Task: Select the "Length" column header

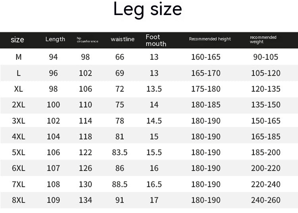Action: click(55, 39)
